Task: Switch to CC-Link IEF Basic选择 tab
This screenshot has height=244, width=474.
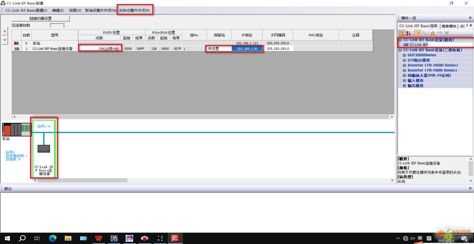Action: pyautogui.click(x=418, y=26)
